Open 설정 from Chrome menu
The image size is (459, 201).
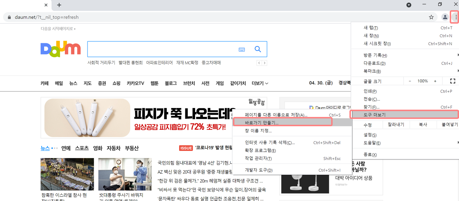[405, 135]
